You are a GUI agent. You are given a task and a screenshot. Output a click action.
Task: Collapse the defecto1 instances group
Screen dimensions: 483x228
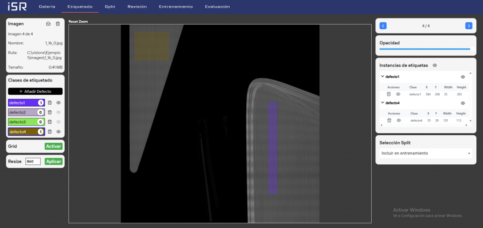click(x=383, y=76)
